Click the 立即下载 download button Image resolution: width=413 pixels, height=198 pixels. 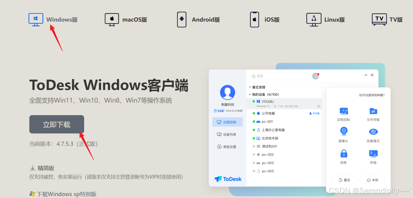(x=57, y=124)
